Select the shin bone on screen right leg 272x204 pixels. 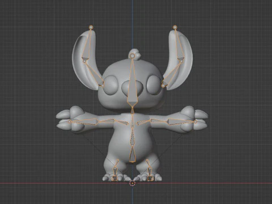(150, 171)
